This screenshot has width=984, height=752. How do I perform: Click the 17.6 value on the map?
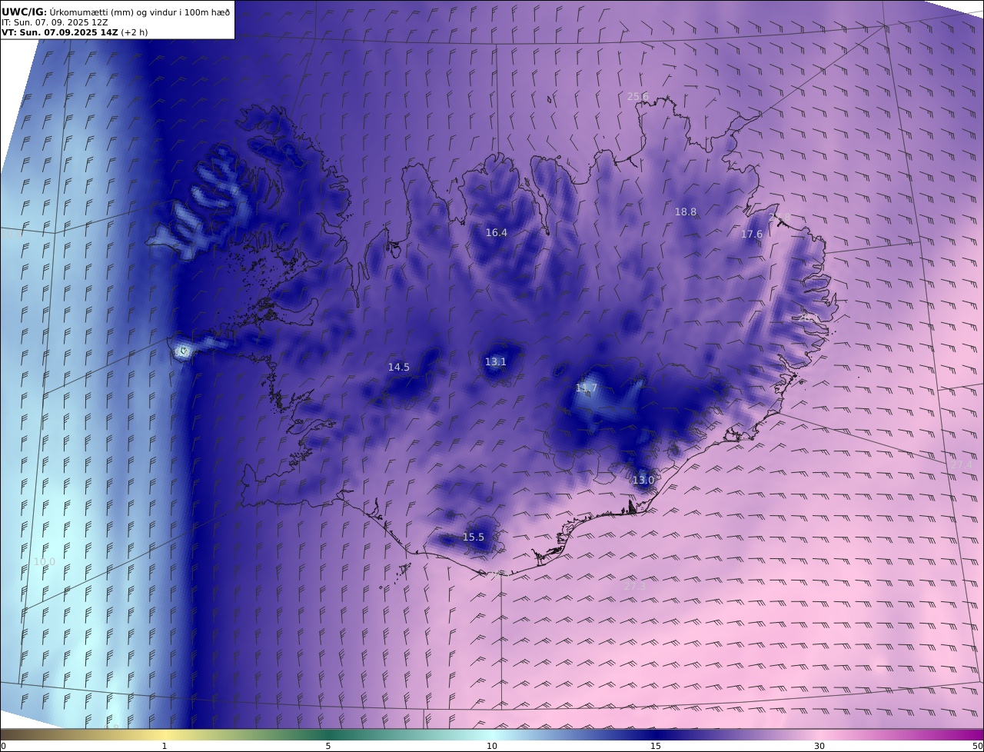752,235
